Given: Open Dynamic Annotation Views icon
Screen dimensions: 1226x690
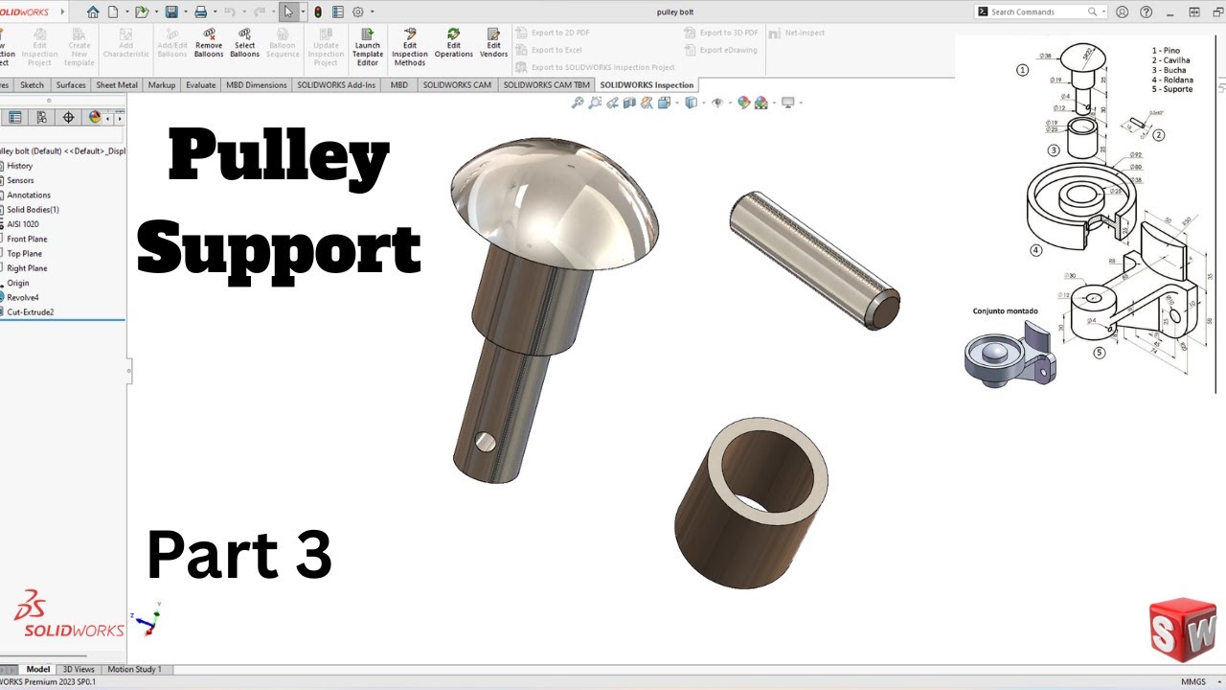Looking at the screenshot, I should [x=647, y=103].
